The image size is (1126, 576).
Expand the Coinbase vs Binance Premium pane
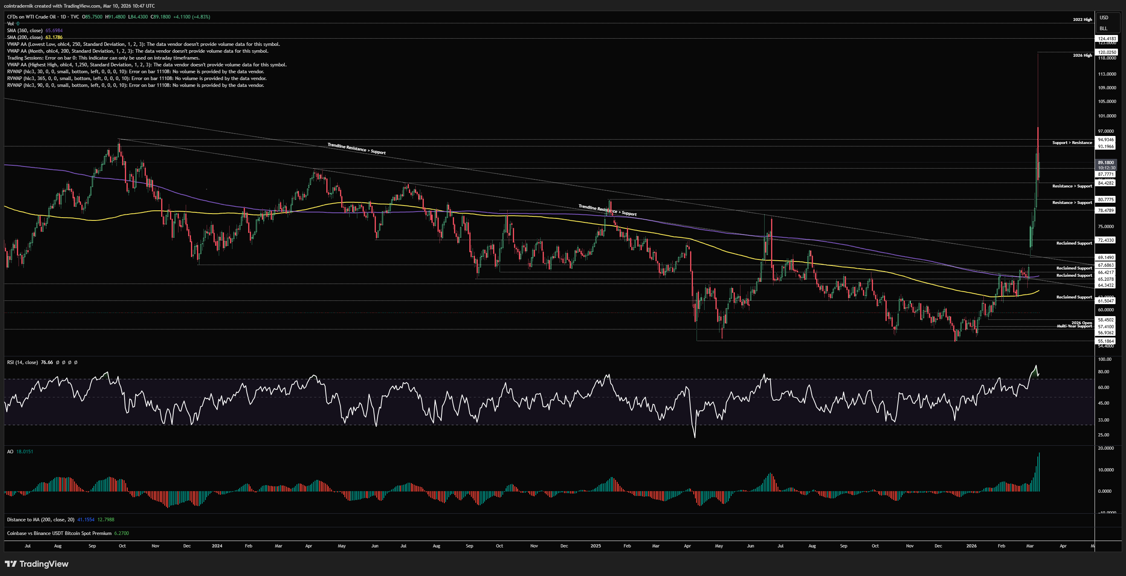pyautogui.click(x=59, y=533)
